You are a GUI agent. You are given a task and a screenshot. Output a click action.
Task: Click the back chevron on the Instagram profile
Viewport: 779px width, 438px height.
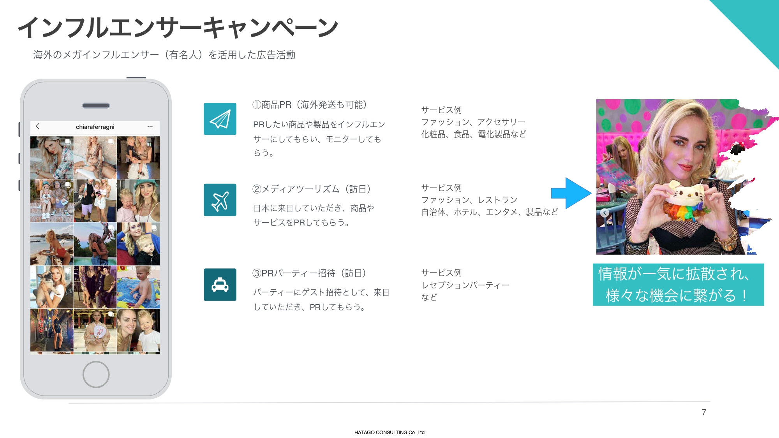(x=37, y=126)
